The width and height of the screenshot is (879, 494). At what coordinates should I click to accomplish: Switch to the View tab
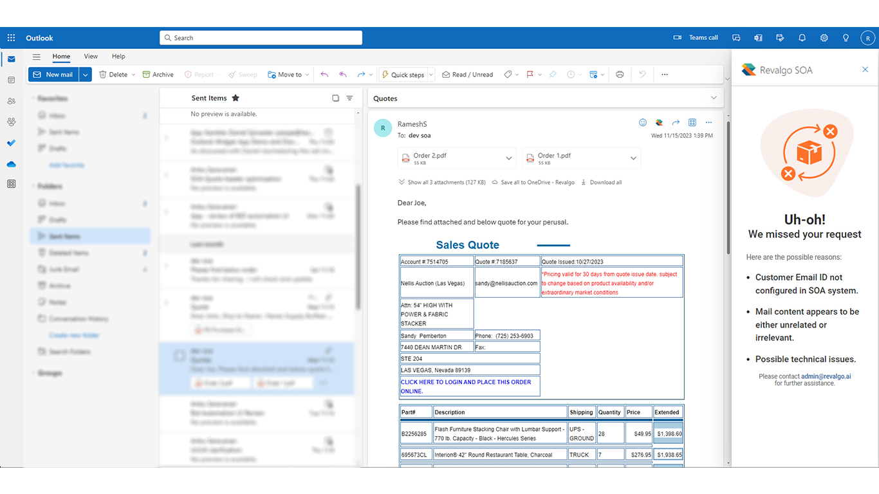91,57
